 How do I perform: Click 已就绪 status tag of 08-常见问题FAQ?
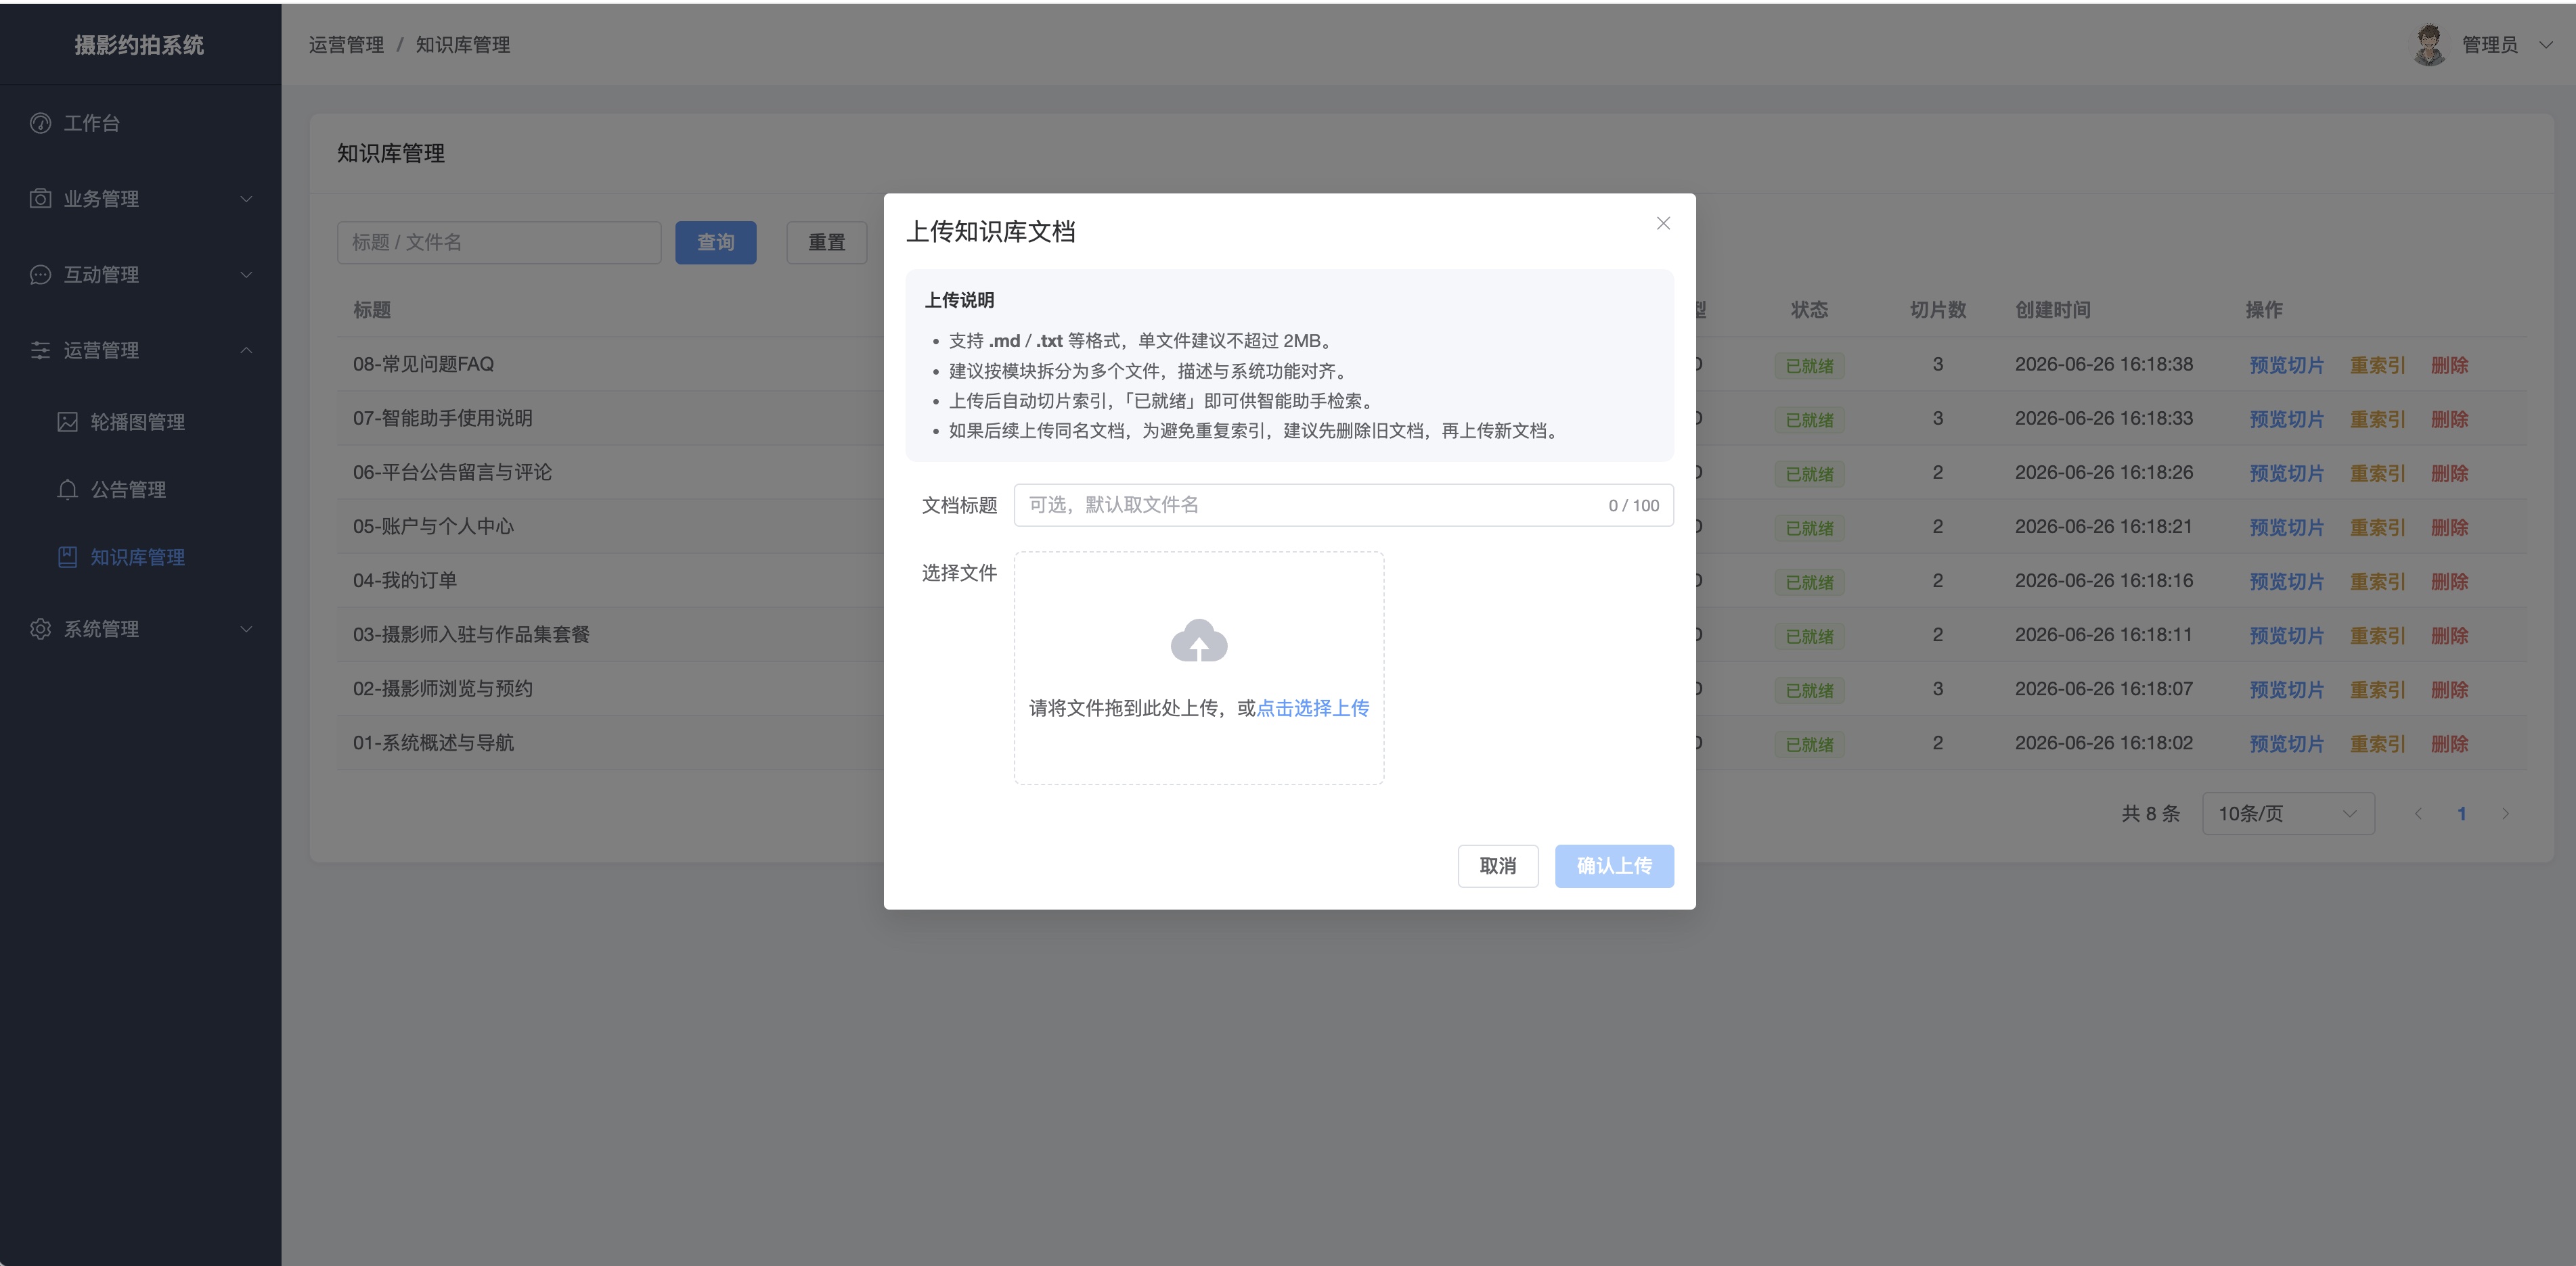point(1809,366)
